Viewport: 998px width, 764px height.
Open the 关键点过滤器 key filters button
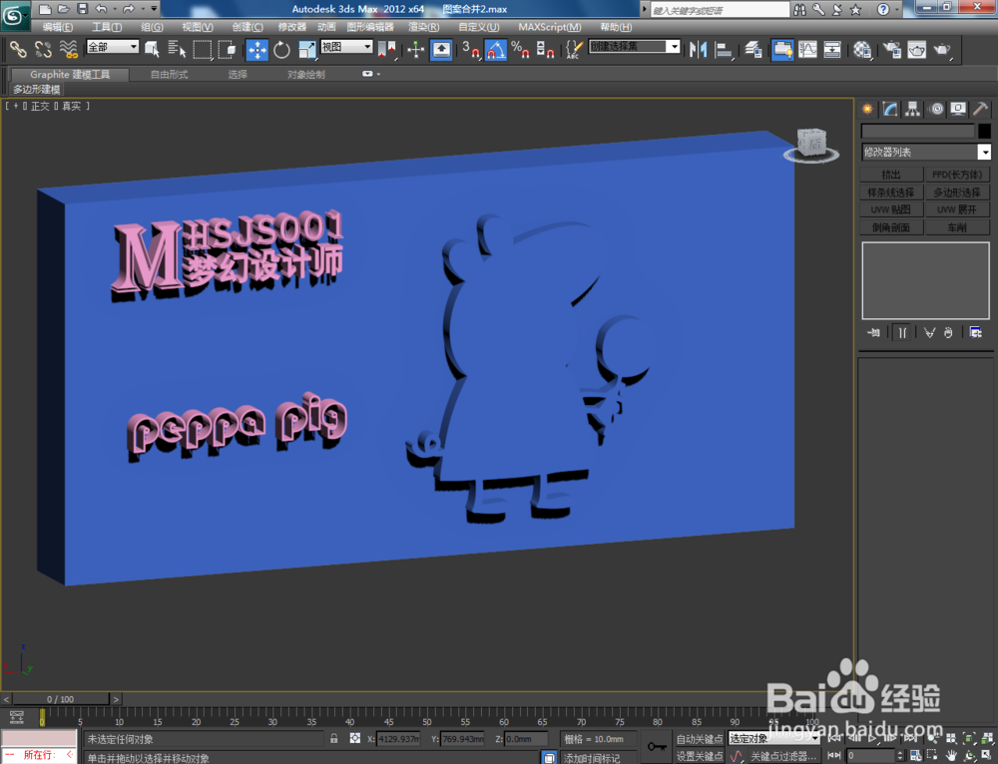[x=782, y=756]
